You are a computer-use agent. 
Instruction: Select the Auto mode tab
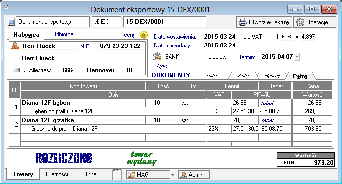[243, 76]
